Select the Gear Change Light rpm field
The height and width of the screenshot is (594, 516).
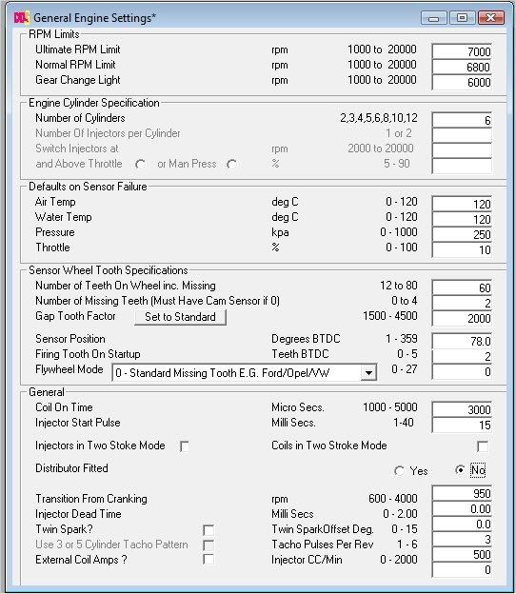(x=462, y=82)
